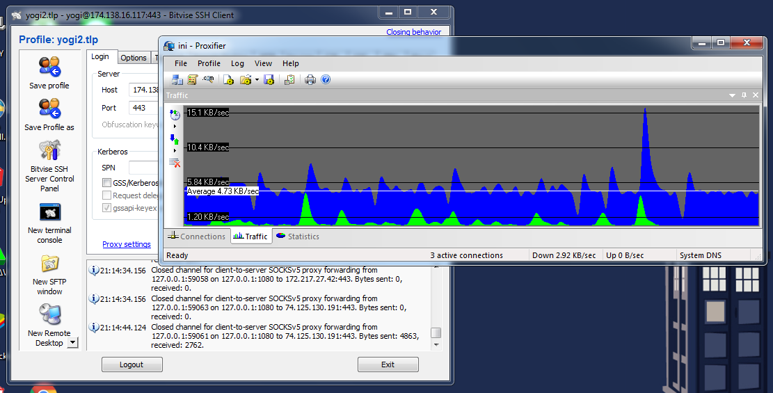Switch to the Connections tab
This screenshot has width=773, height=393.
[x=197, y=236]
